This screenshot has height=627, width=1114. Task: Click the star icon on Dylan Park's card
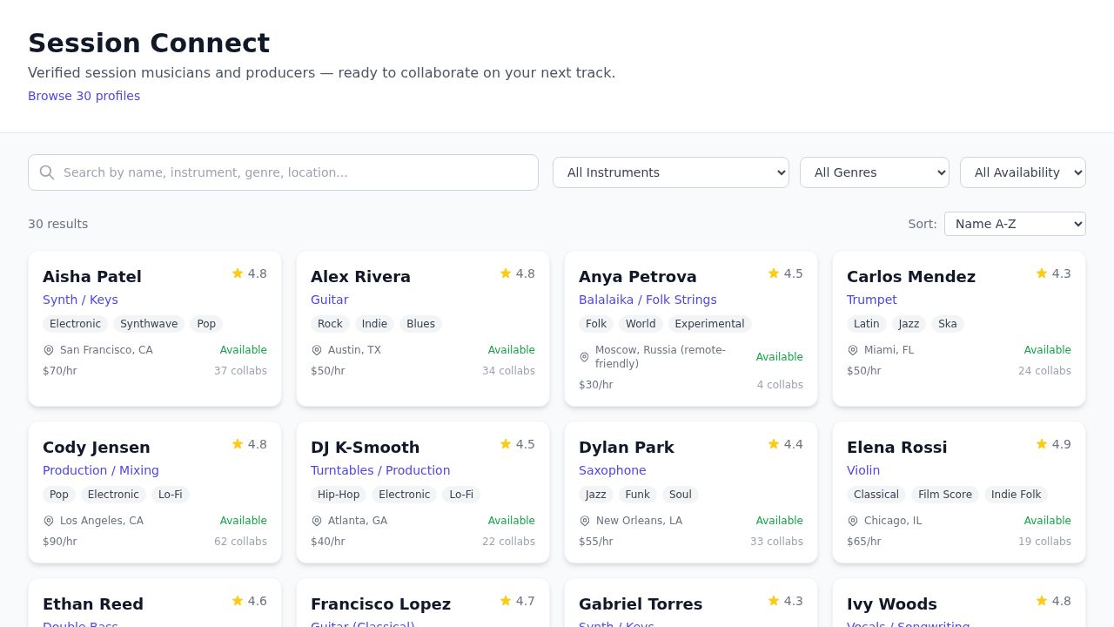tap(774, 444)
